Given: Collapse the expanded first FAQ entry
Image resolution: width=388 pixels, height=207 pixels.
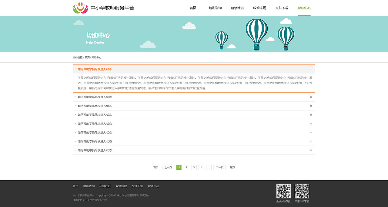Looking at the screenshot, I should pos(311,69).
